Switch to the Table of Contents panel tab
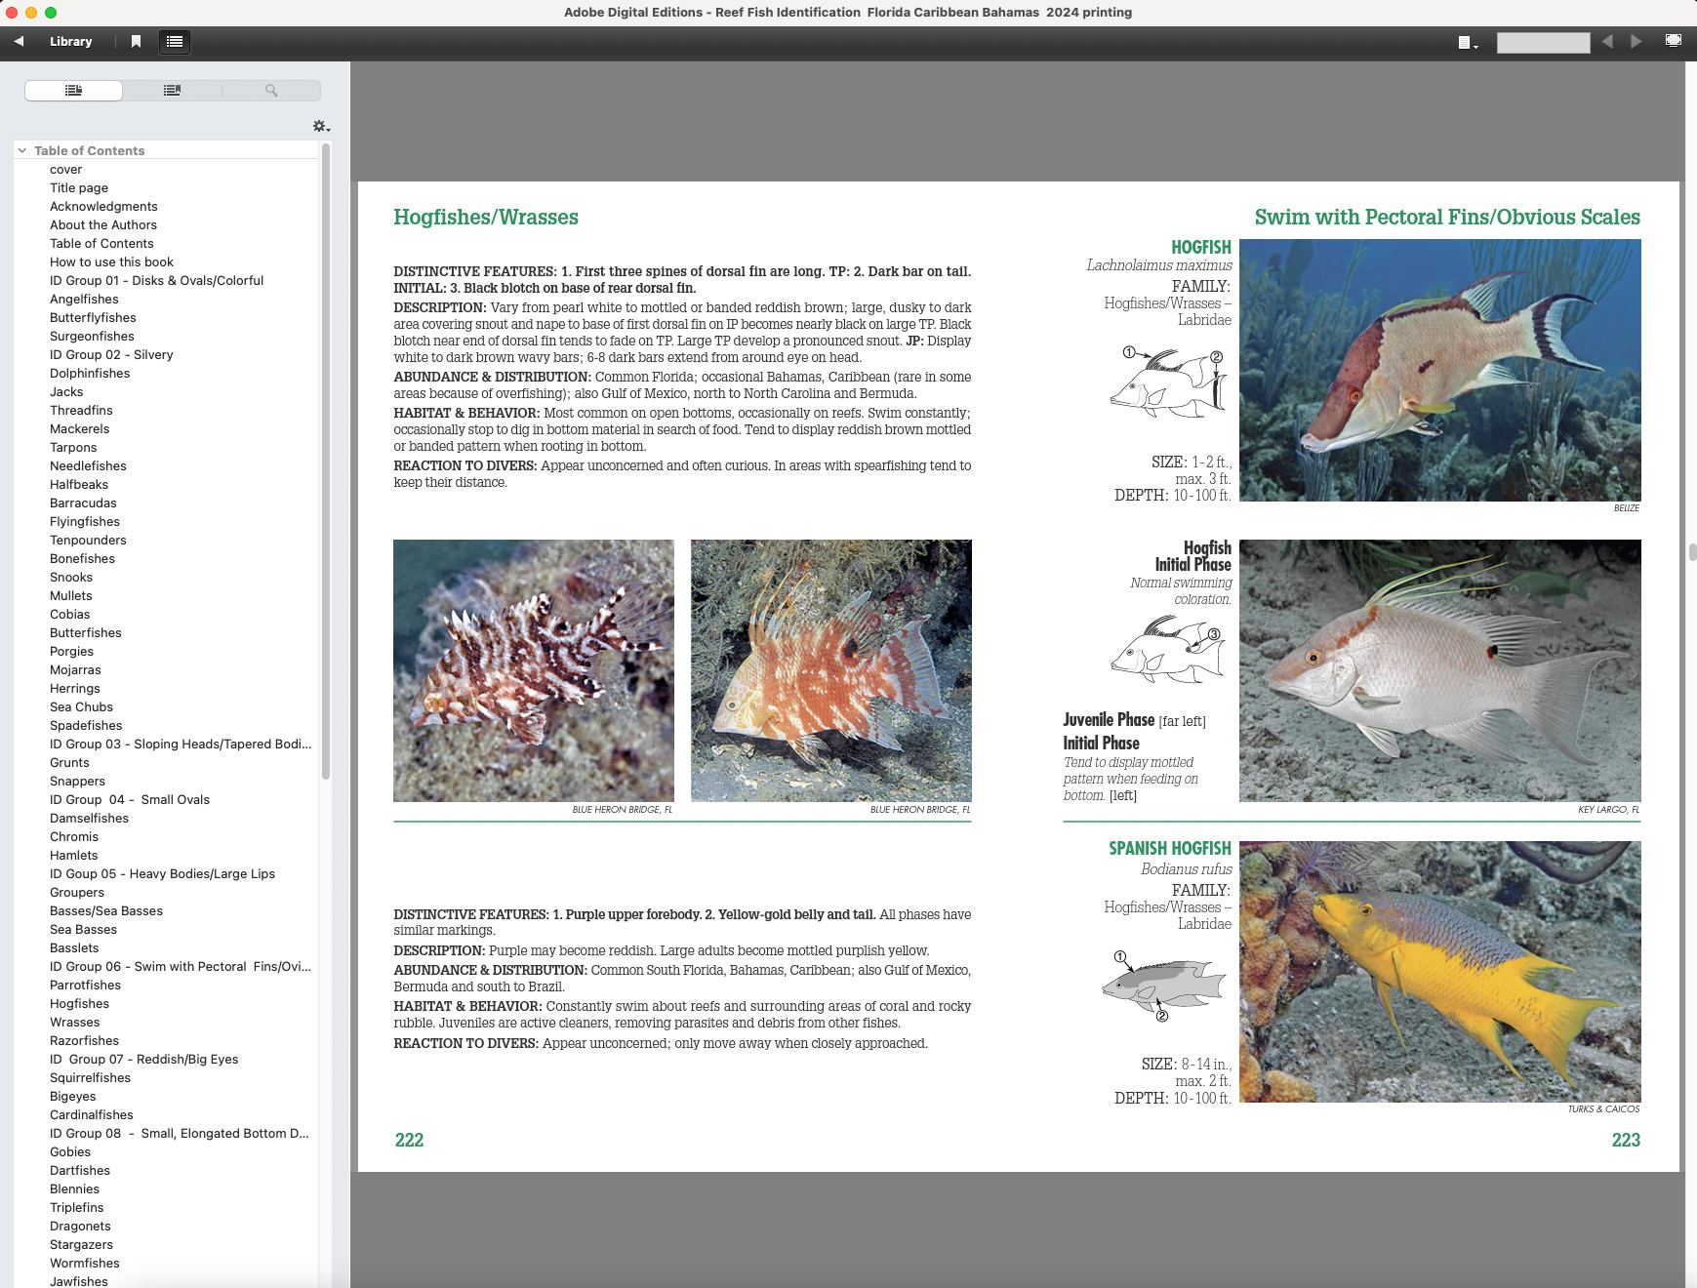Viewport: 1697px width, 1288px height. [73, 90]
